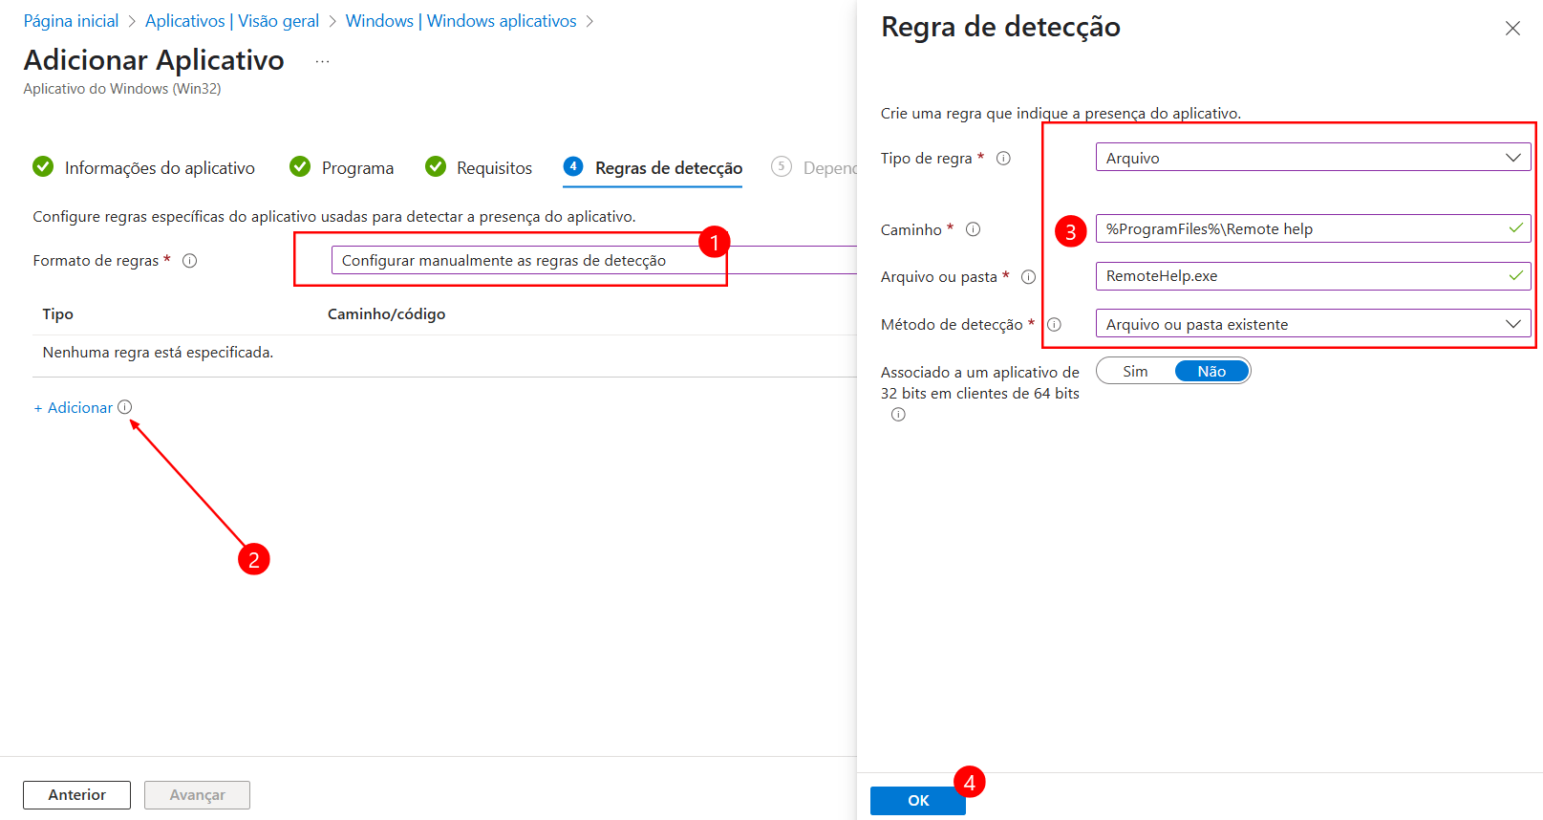Click info icon next to Tipo de regra

click(x=1003, y=159)
